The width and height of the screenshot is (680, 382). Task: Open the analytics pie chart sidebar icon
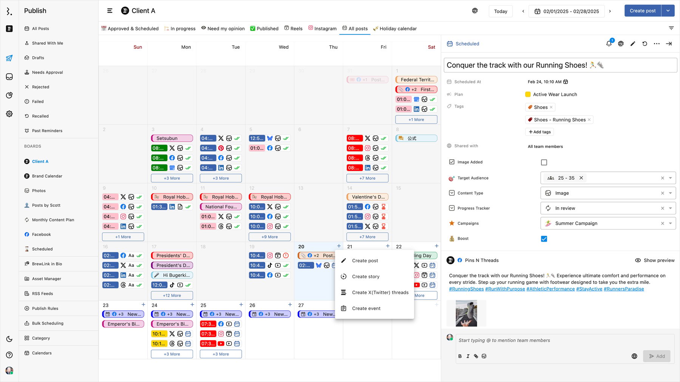(9, 95)
